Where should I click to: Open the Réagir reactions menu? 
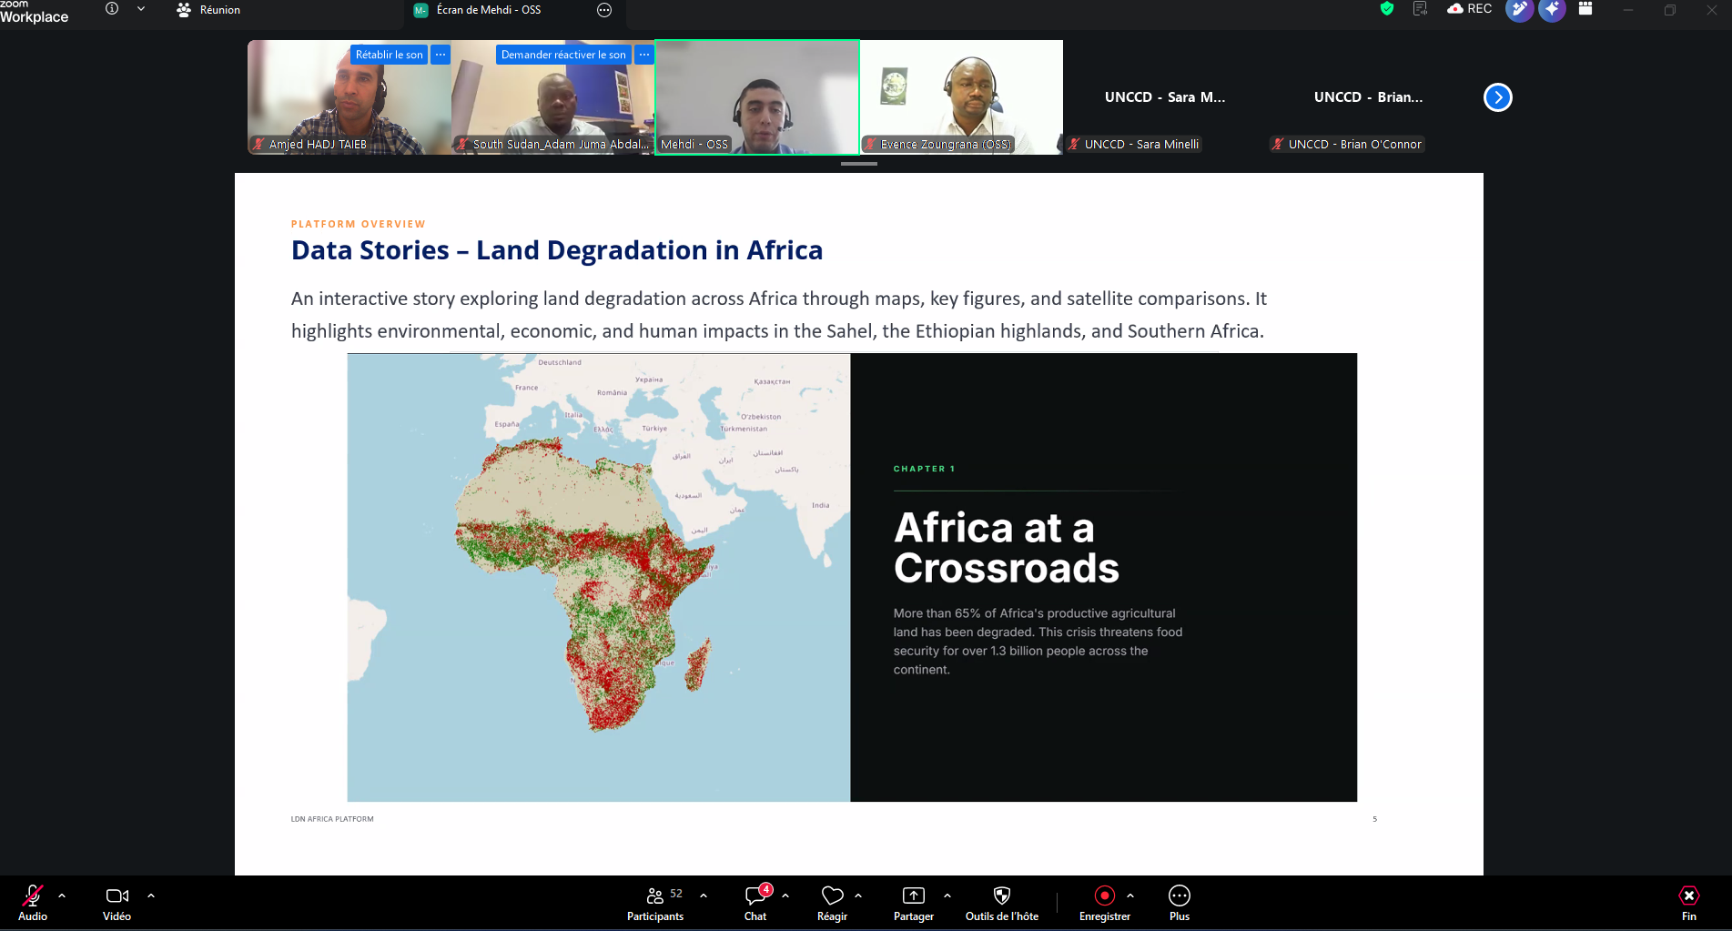coord(832,903)
